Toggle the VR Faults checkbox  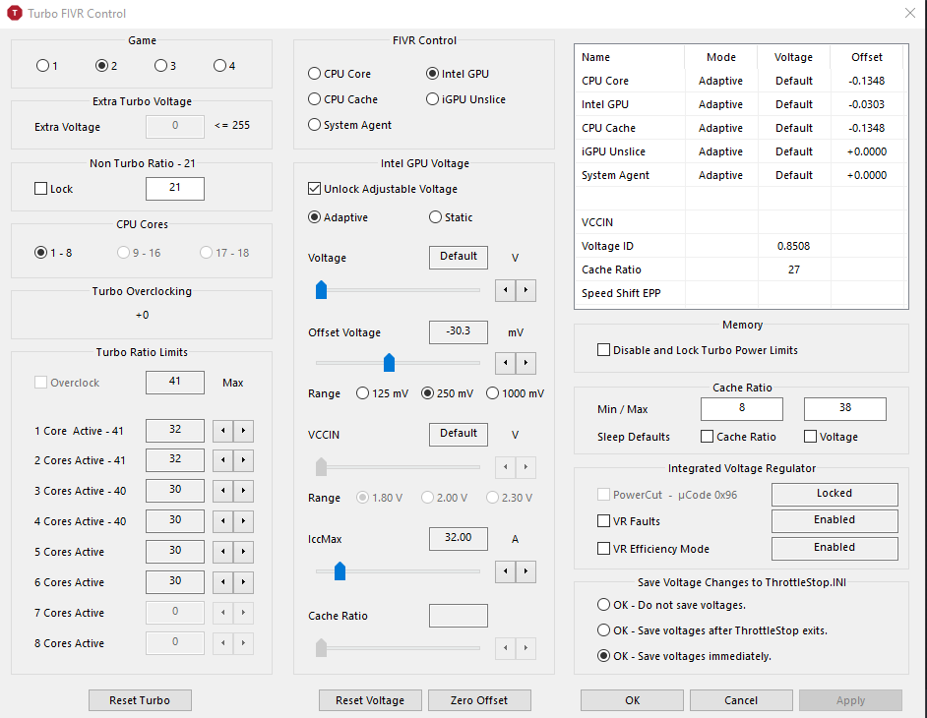(603, 521)
